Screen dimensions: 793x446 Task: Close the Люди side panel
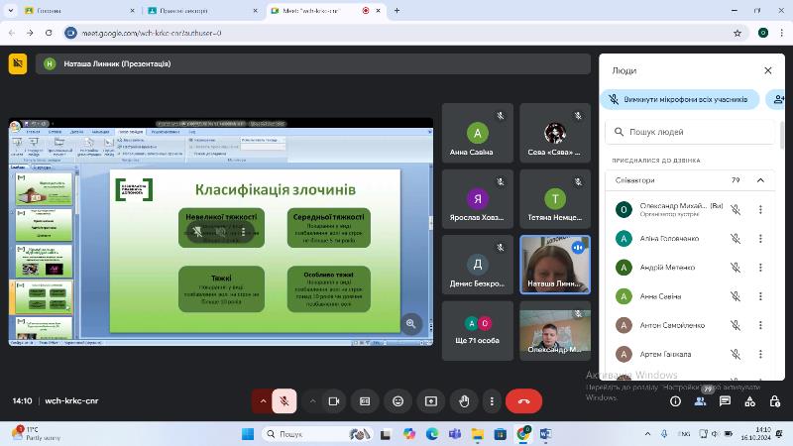[767, 70]
